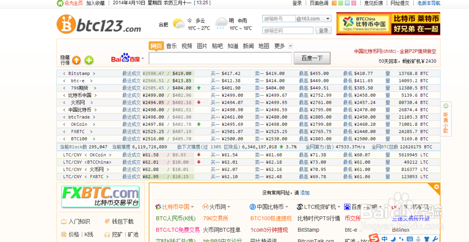Expand the arrow next to 更多
The image size is (469, 242).
coord(290,46)
